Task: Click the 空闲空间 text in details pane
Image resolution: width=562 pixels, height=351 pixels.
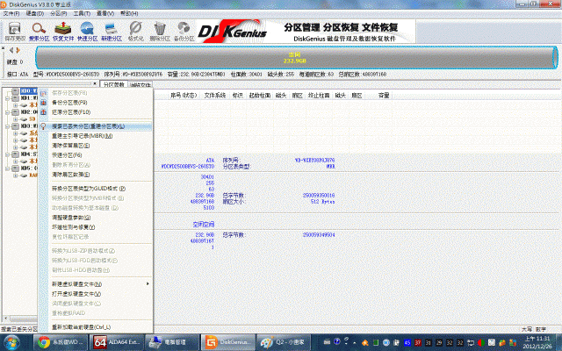Action: point(203,225)
